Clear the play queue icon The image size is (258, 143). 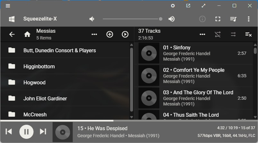pos(248,34)
